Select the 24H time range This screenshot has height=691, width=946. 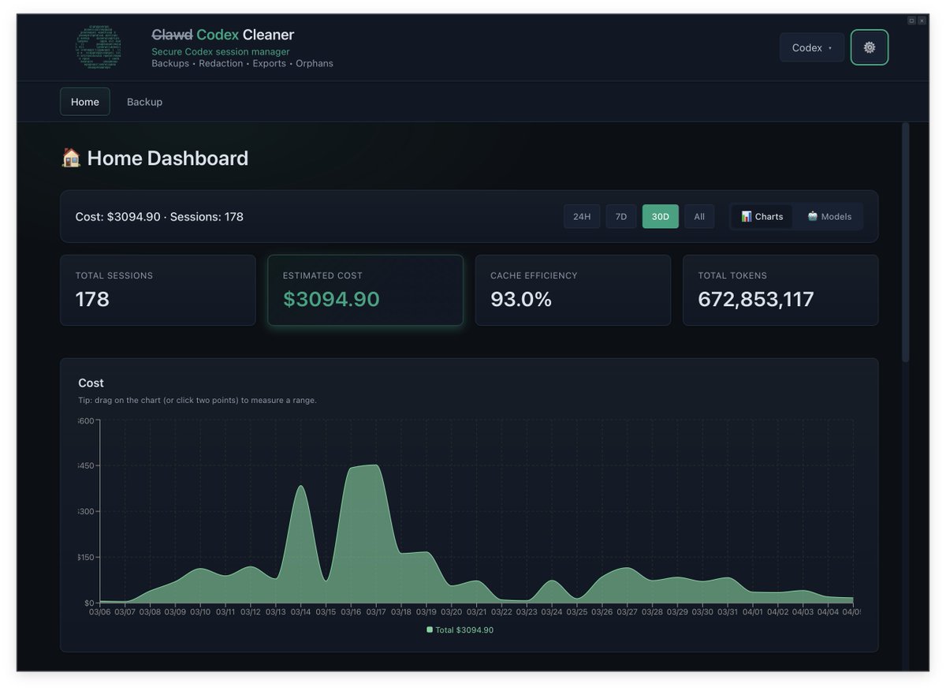pos(582,216)
